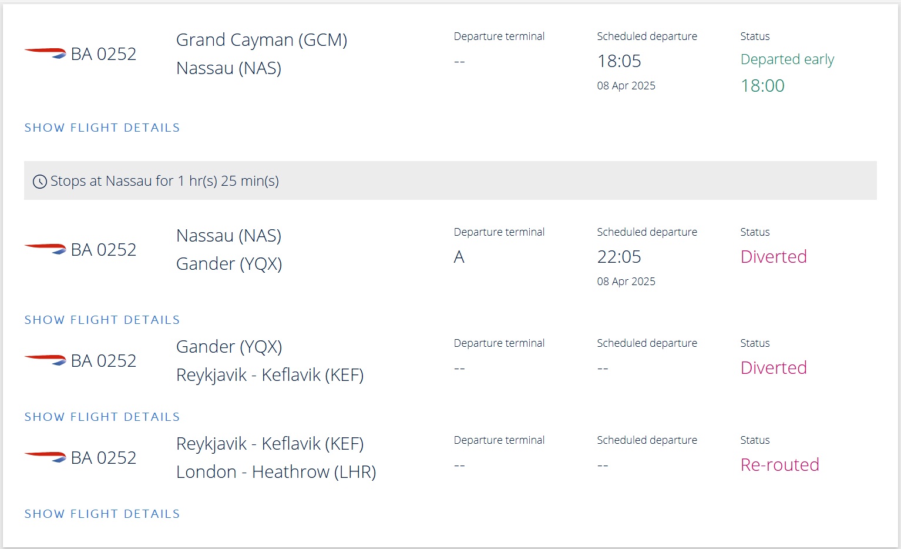Click the BA ribbon logo beside the Nassau-Gander leg
The image size is (901, 549).
pyautogui.click(x=45, y=248)
